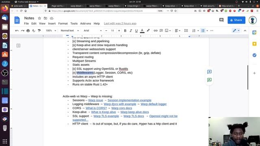
Task: Select the Paint format tool
Action: click(39, 31)
